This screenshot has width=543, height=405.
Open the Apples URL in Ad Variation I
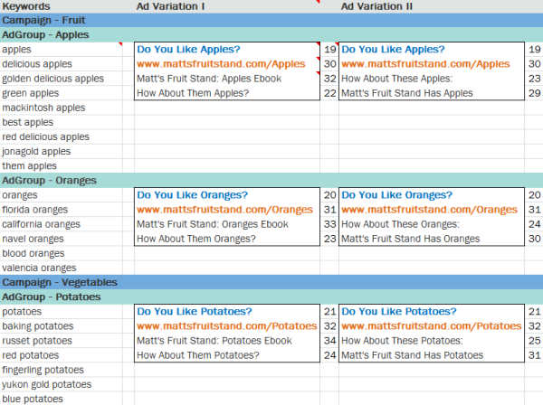click(221, 64)
